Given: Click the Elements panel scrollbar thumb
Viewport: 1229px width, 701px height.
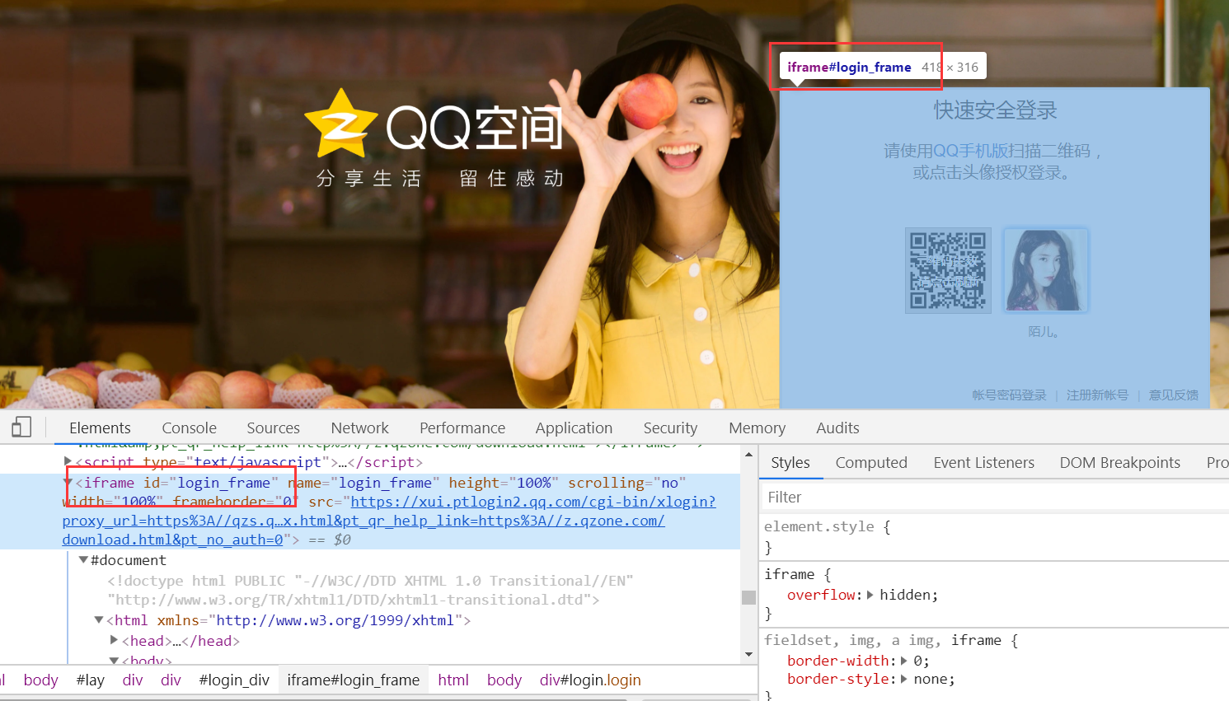Looking at the screenshot, I should click(748, 597).
